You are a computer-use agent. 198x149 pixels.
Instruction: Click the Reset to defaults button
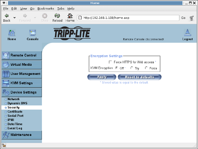[140, 77]
